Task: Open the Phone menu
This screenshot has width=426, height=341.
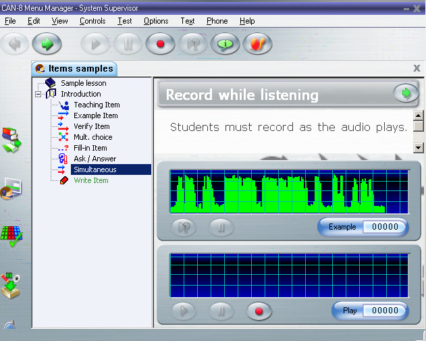Action: tap(217, 21)
